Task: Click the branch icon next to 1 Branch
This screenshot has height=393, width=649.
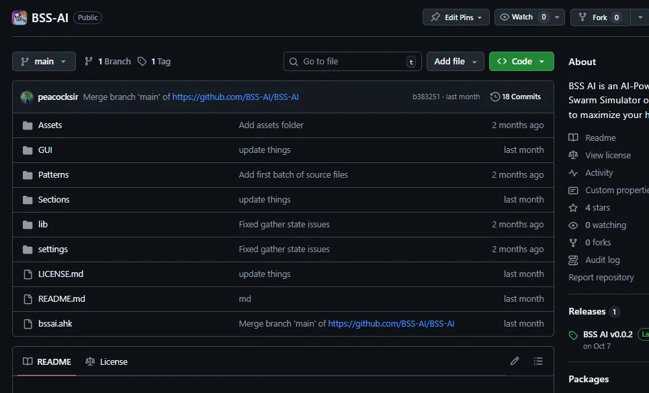Action: (89, 61)
